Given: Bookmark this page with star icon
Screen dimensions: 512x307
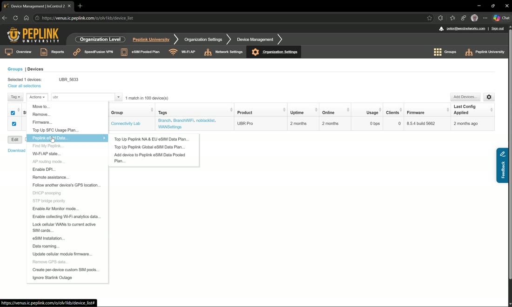Looking at the screenshot, I should [430, 18].
